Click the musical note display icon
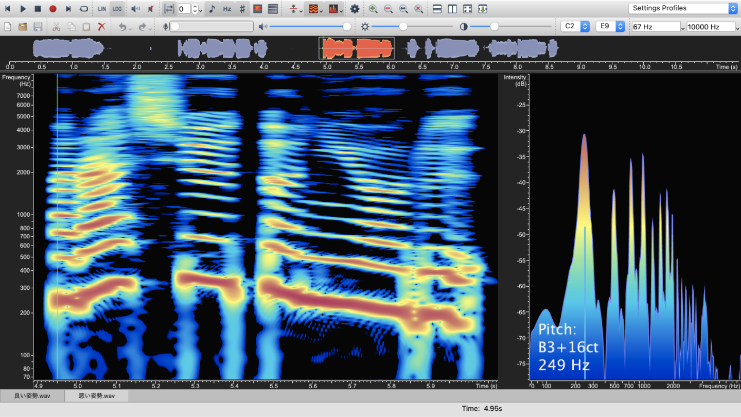This screenshot has width=741, height=417. tap(212, 9)
